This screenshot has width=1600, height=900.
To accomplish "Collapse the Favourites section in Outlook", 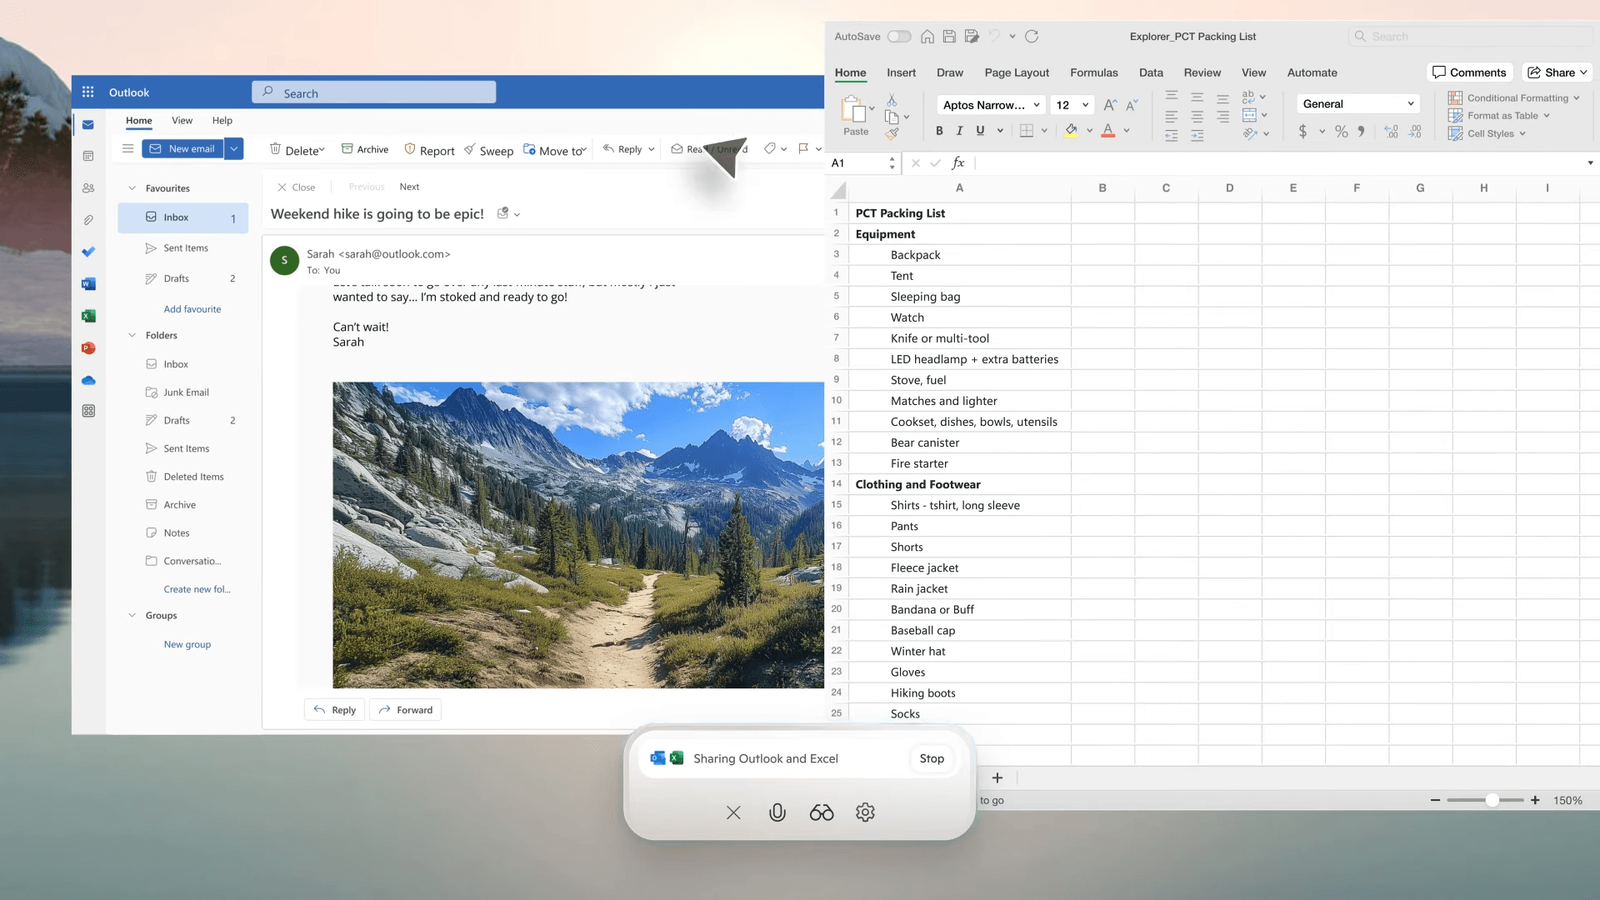I will click(x=131, y=187).
